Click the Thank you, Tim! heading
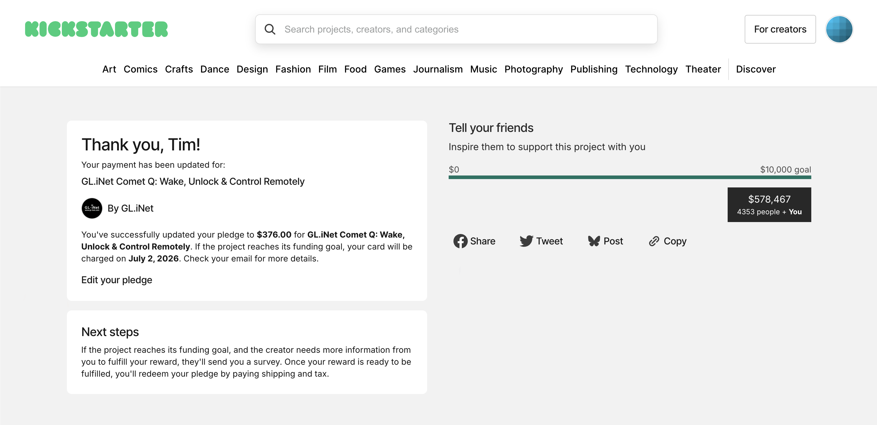This screenshot has width=877, height=425. click(x=141, y=145)
